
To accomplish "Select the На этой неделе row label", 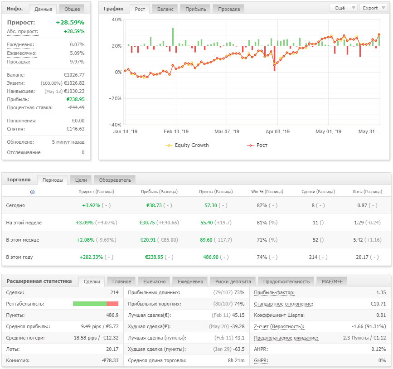I will [x=24, y=223].
